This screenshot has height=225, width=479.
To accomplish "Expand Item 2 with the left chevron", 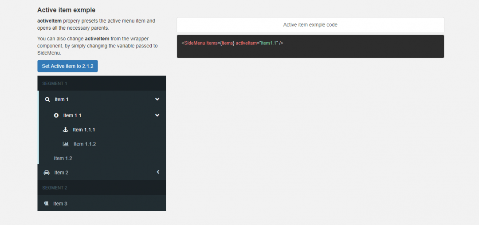I will coord(158,172).
